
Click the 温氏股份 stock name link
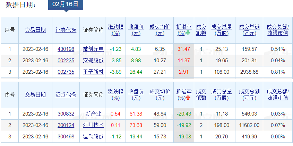coord(93,137)
